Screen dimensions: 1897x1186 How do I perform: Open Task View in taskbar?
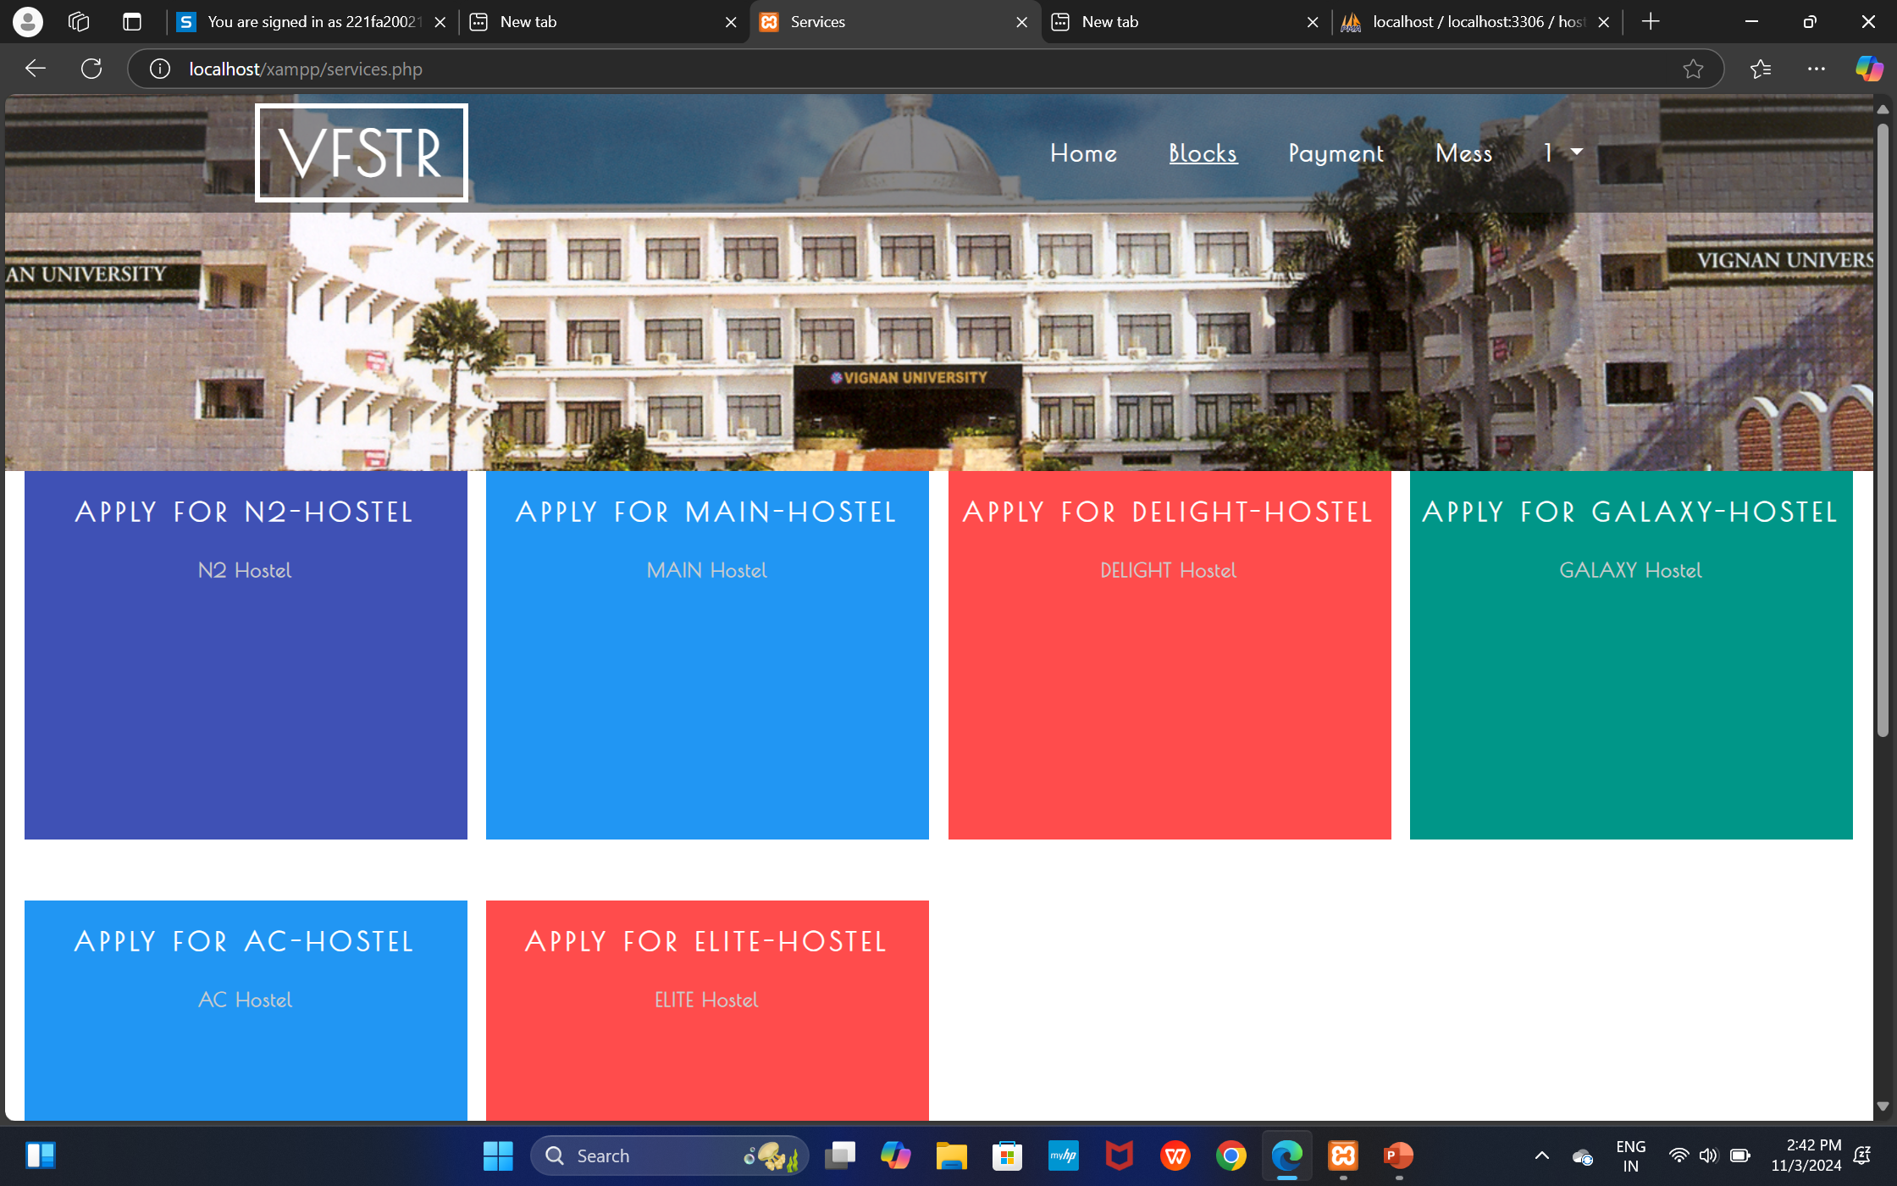(840, 1156)
